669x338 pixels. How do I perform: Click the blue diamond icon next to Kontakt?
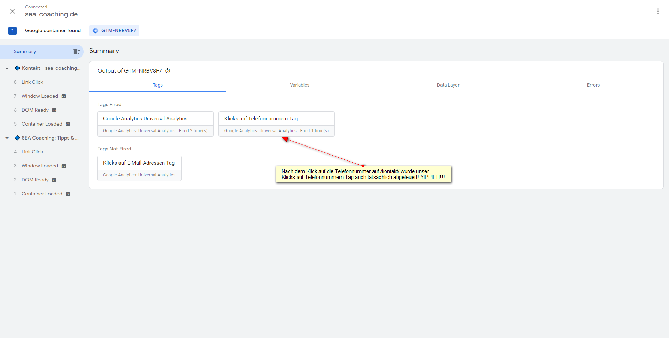coord(17,68)
